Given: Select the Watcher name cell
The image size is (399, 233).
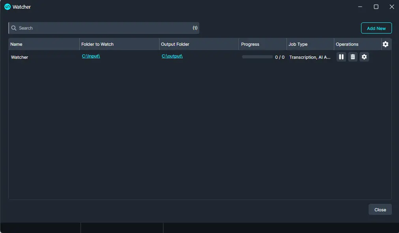Looking at the screenshot, I should (x=19, y=57).
